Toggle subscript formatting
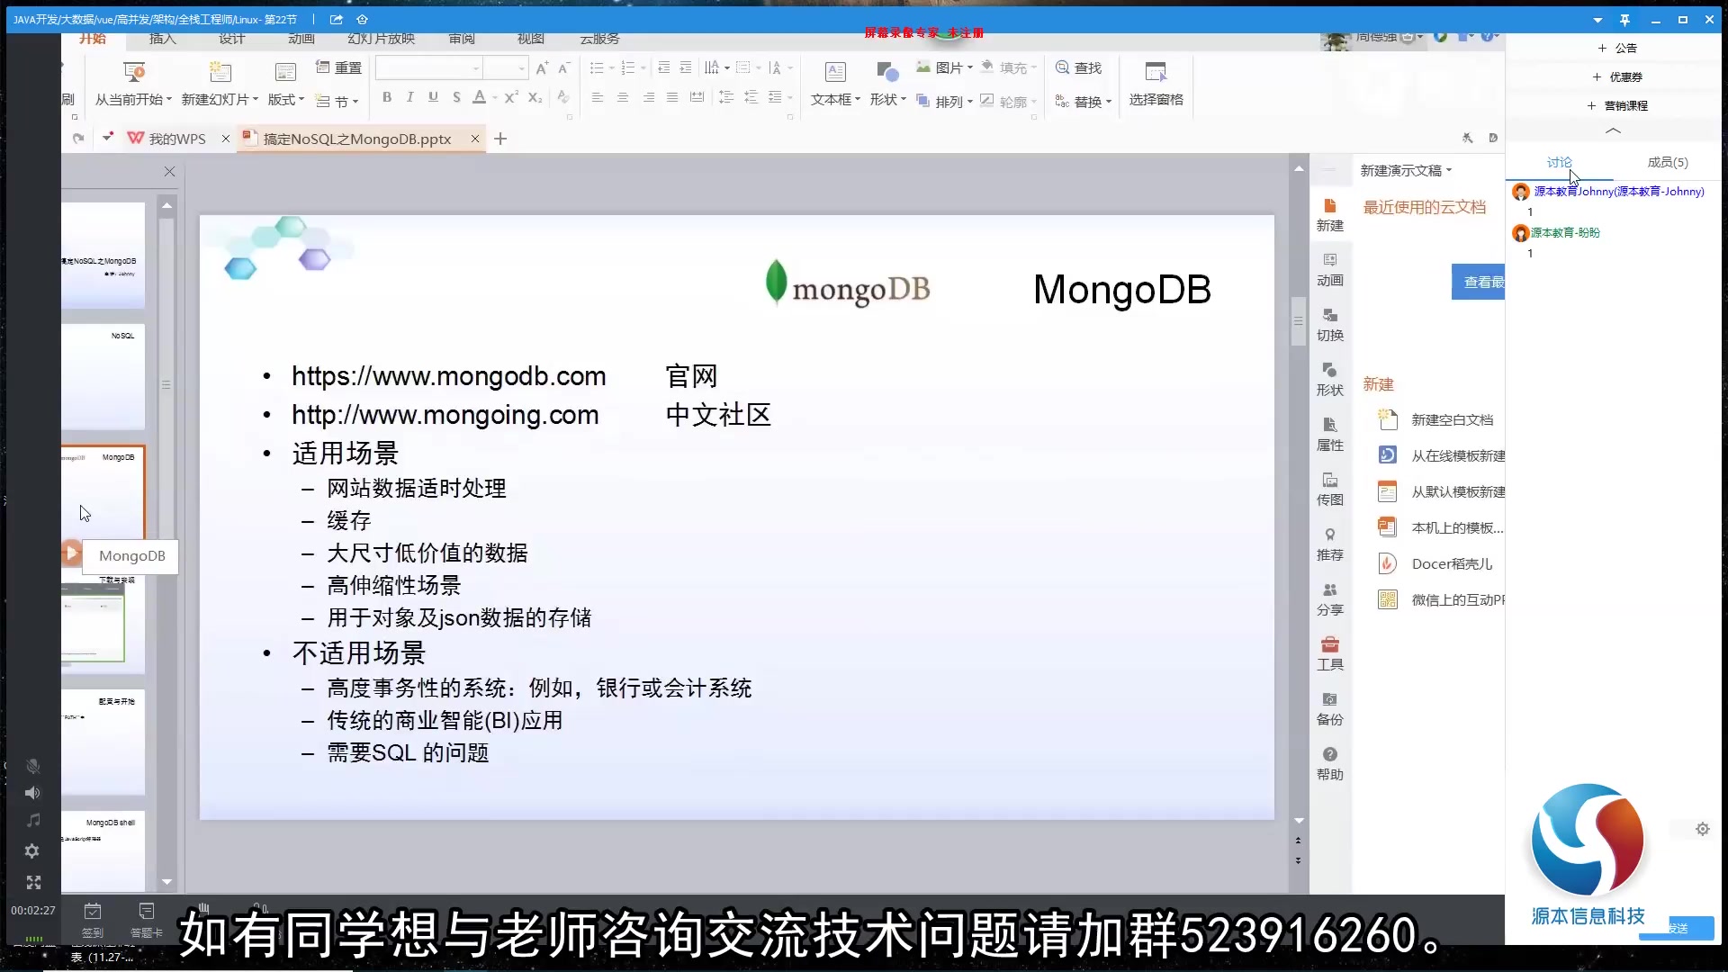 (535, 97)
